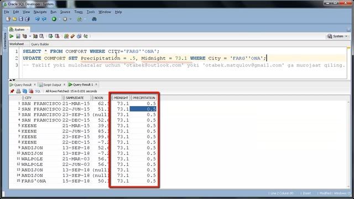Screen dimensions: 354x199
Task: Run statement with green play icon
Action: point(12,36)
